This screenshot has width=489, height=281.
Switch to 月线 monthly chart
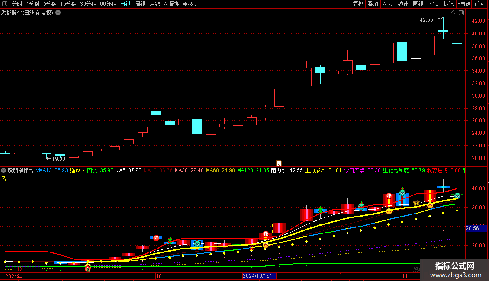point(154,4)
